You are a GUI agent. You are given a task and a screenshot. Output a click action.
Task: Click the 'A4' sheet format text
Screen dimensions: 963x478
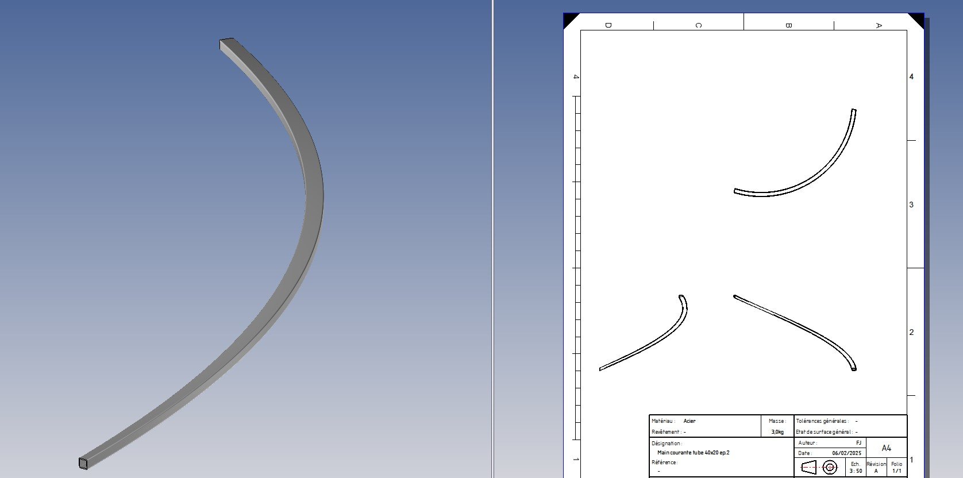tap(887, 448)
